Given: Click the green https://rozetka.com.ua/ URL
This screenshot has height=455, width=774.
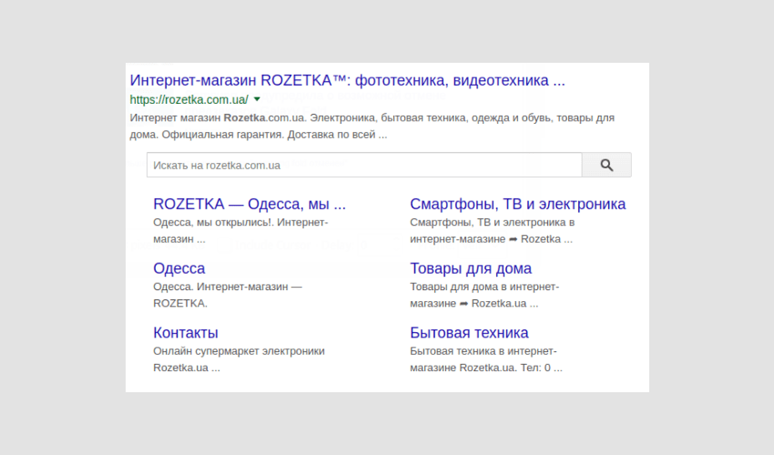Looking at the screenshot, I should (189, 100).
